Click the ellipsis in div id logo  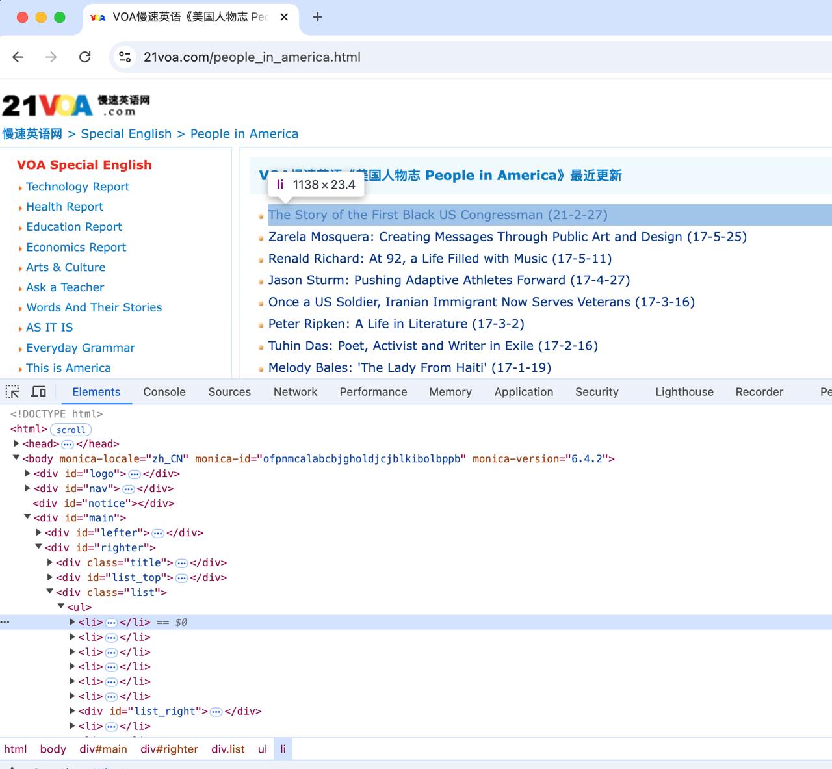pos(135,474)
